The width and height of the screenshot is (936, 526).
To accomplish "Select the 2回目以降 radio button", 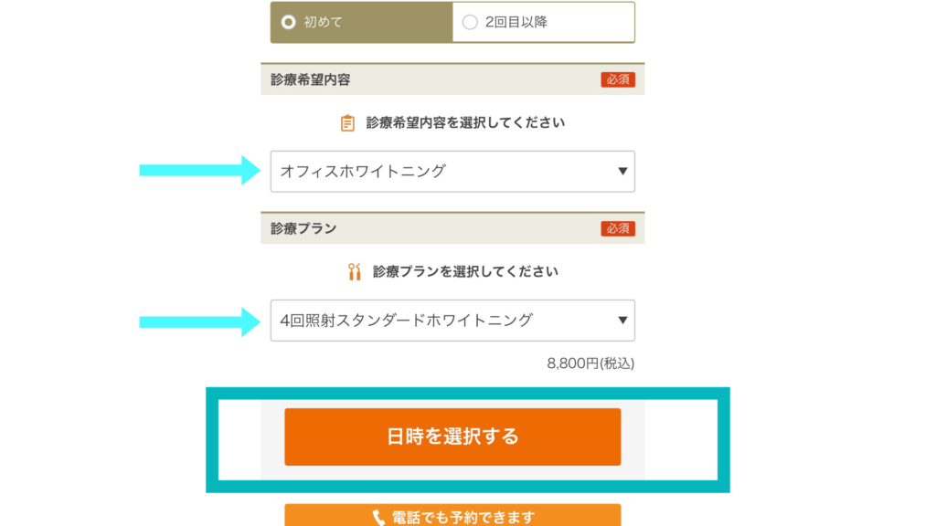I will tap(470, 22).
